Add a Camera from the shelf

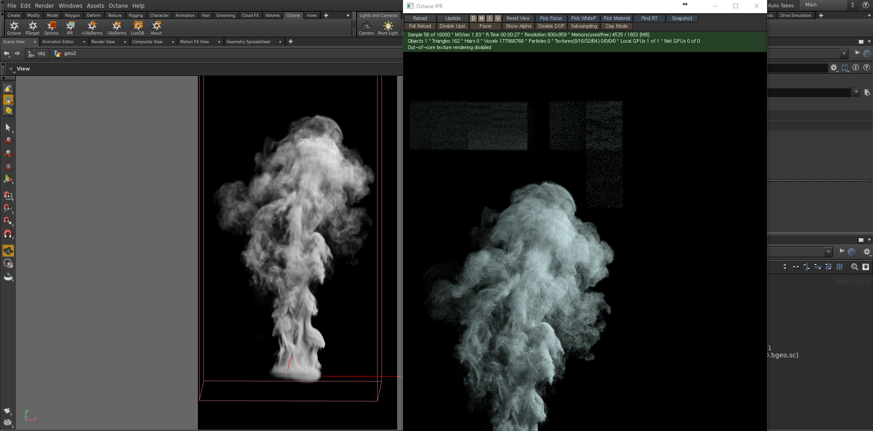[366, 27]
